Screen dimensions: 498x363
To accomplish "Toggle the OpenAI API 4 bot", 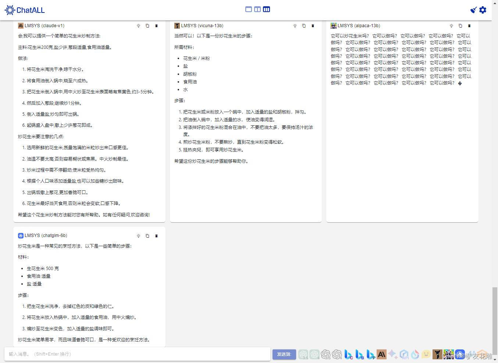I will [337, 354].
